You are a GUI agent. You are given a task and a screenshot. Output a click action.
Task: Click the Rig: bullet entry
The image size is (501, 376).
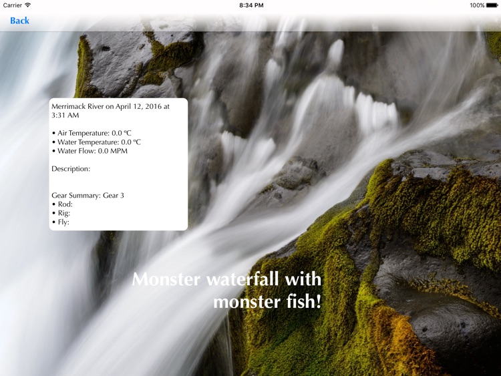point(61,213)
